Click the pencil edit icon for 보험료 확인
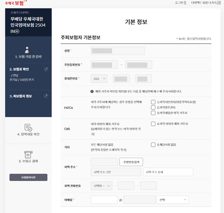The height and width of the screenshot is (213, 224). pyautogui.click(x=46, y=69)
